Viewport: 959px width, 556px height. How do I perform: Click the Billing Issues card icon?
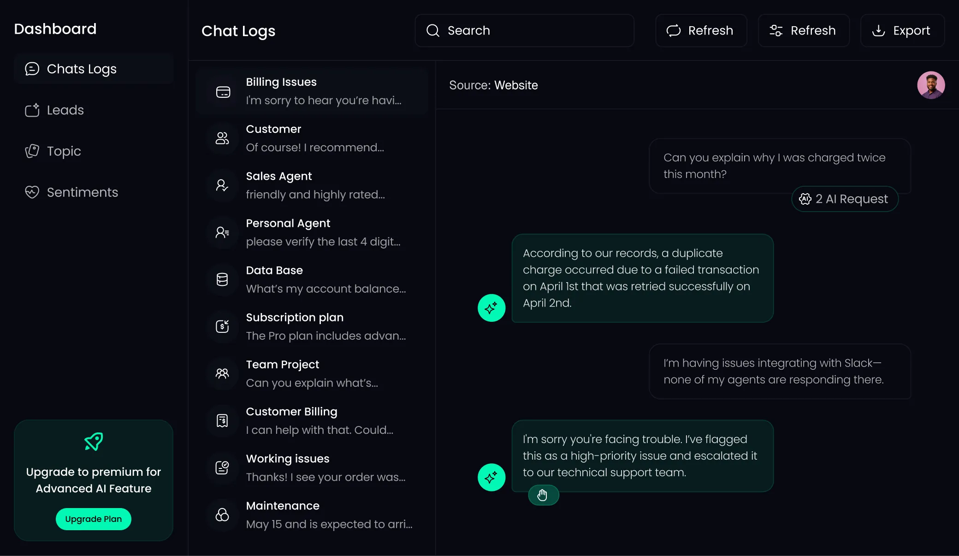223,92
